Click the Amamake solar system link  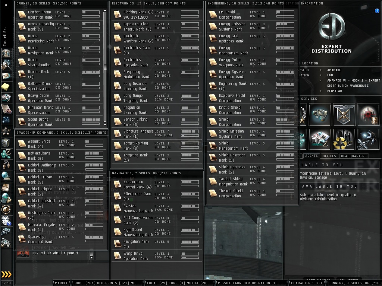coord(334,70)
